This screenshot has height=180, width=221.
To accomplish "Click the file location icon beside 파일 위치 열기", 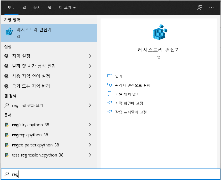I will point(110,94).
